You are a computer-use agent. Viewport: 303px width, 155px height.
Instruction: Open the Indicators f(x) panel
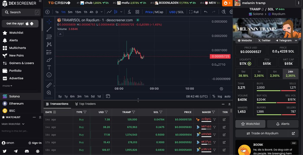point(130,12)
